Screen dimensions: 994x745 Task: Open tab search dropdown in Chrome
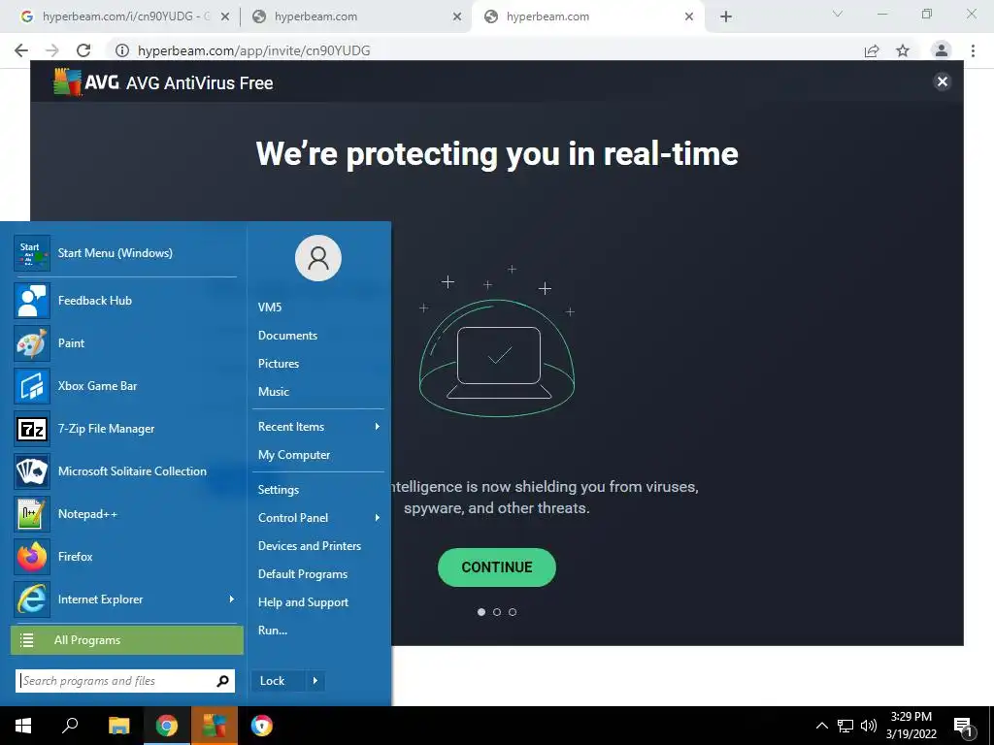pos(838,14)
